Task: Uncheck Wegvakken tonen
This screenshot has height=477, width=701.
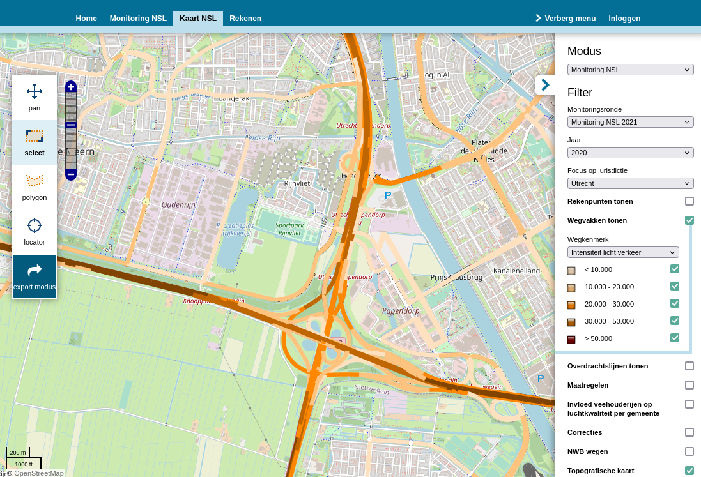Action: click(x=689, y=220)
